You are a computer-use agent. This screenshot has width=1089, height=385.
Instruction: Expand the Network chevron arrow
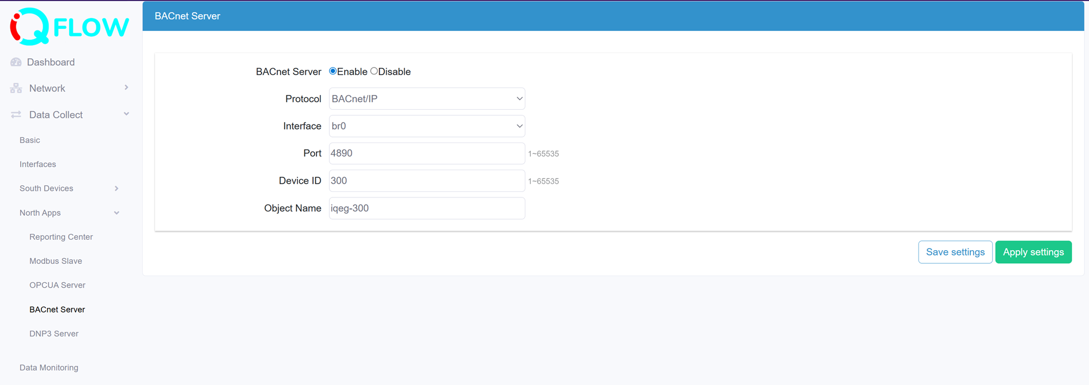tap(126, 88)
